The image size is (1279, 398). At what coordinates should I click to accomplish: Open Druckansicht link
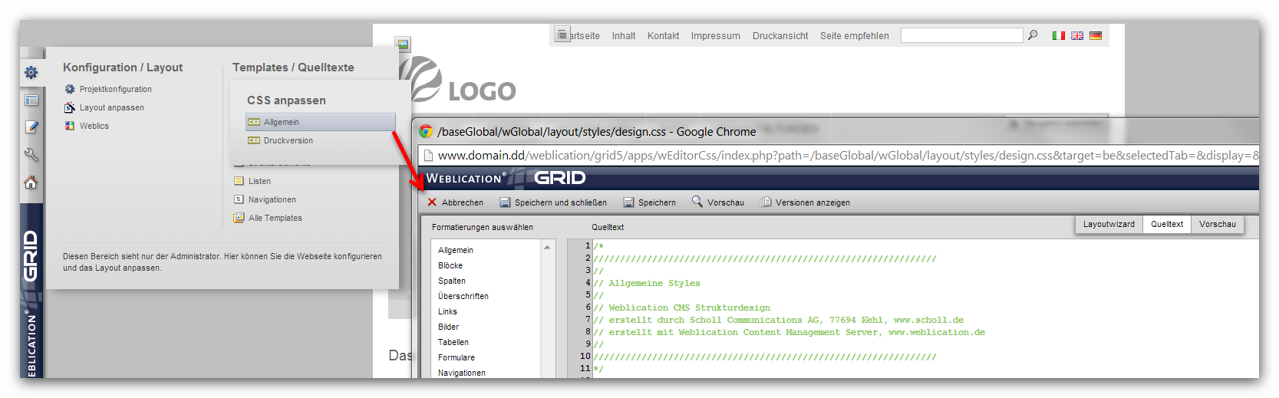780,36
